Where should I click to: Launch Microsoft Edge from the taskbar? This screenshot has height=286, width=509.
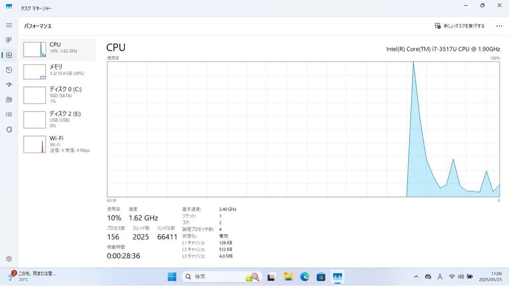tap(304, 277)
